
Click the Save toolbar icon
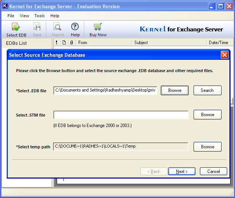[37, 27]
